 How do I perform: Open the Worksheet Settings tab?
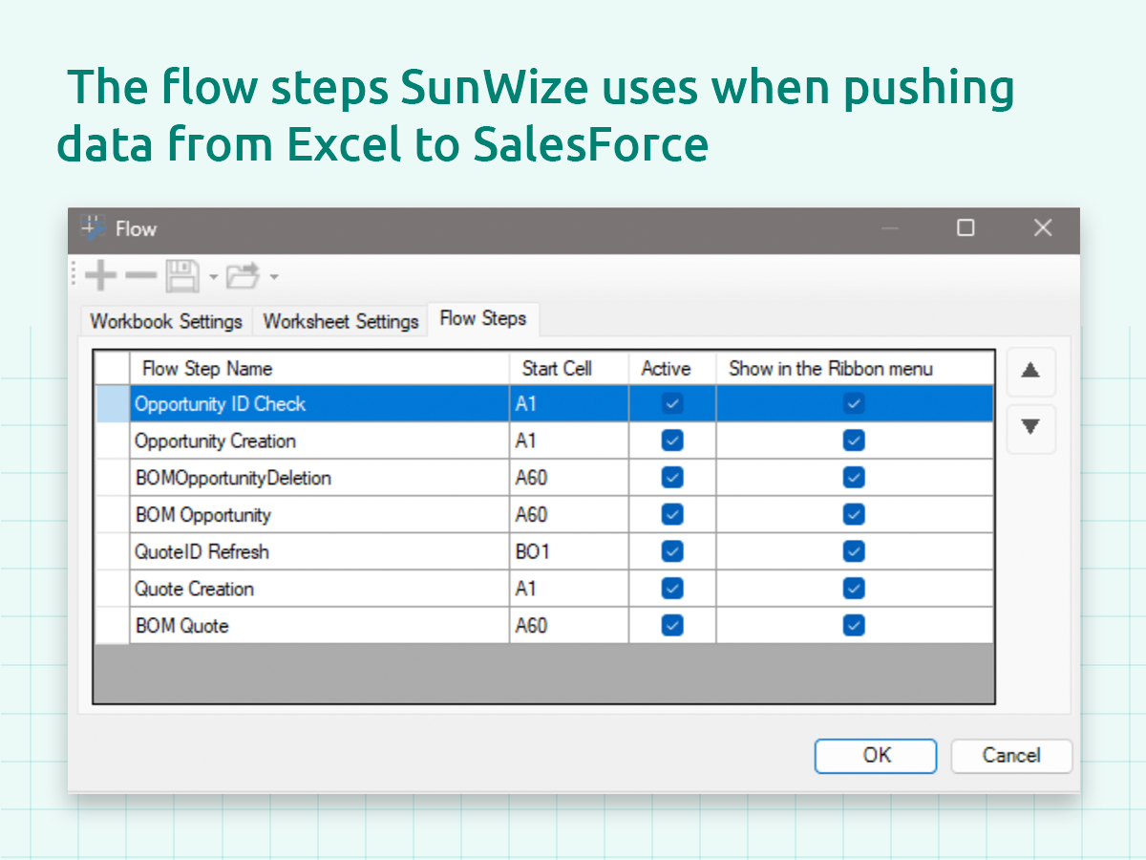click(341, 321)
